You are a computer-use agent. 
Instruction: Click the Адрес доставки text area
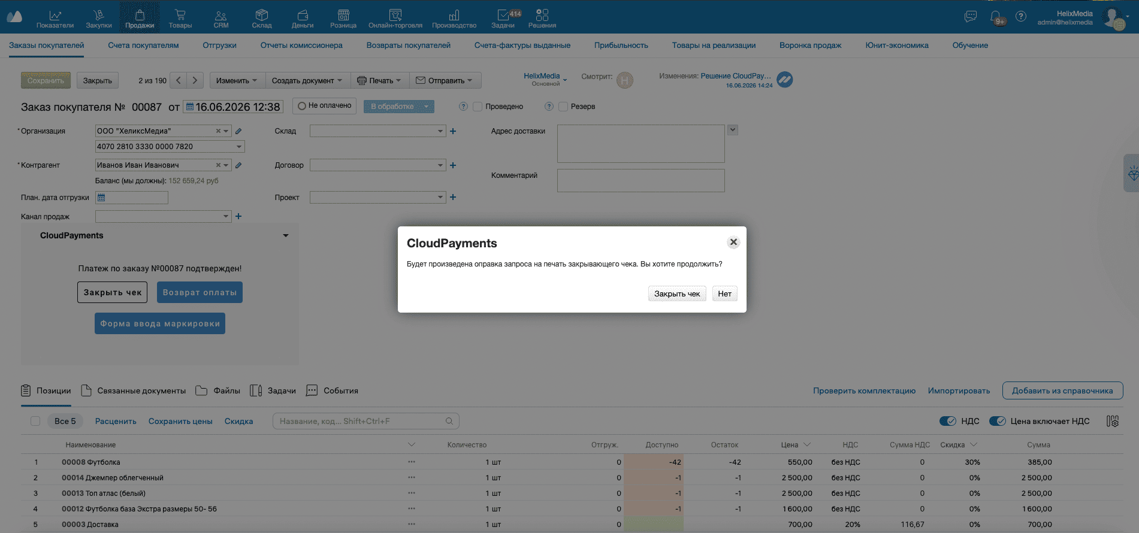[x=641, y=144]
